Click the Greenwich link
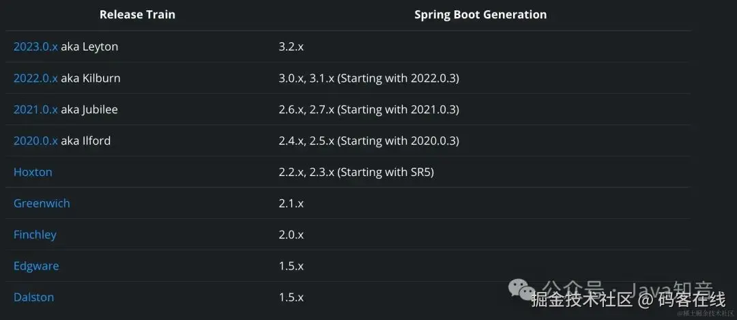 coord(42,204)
